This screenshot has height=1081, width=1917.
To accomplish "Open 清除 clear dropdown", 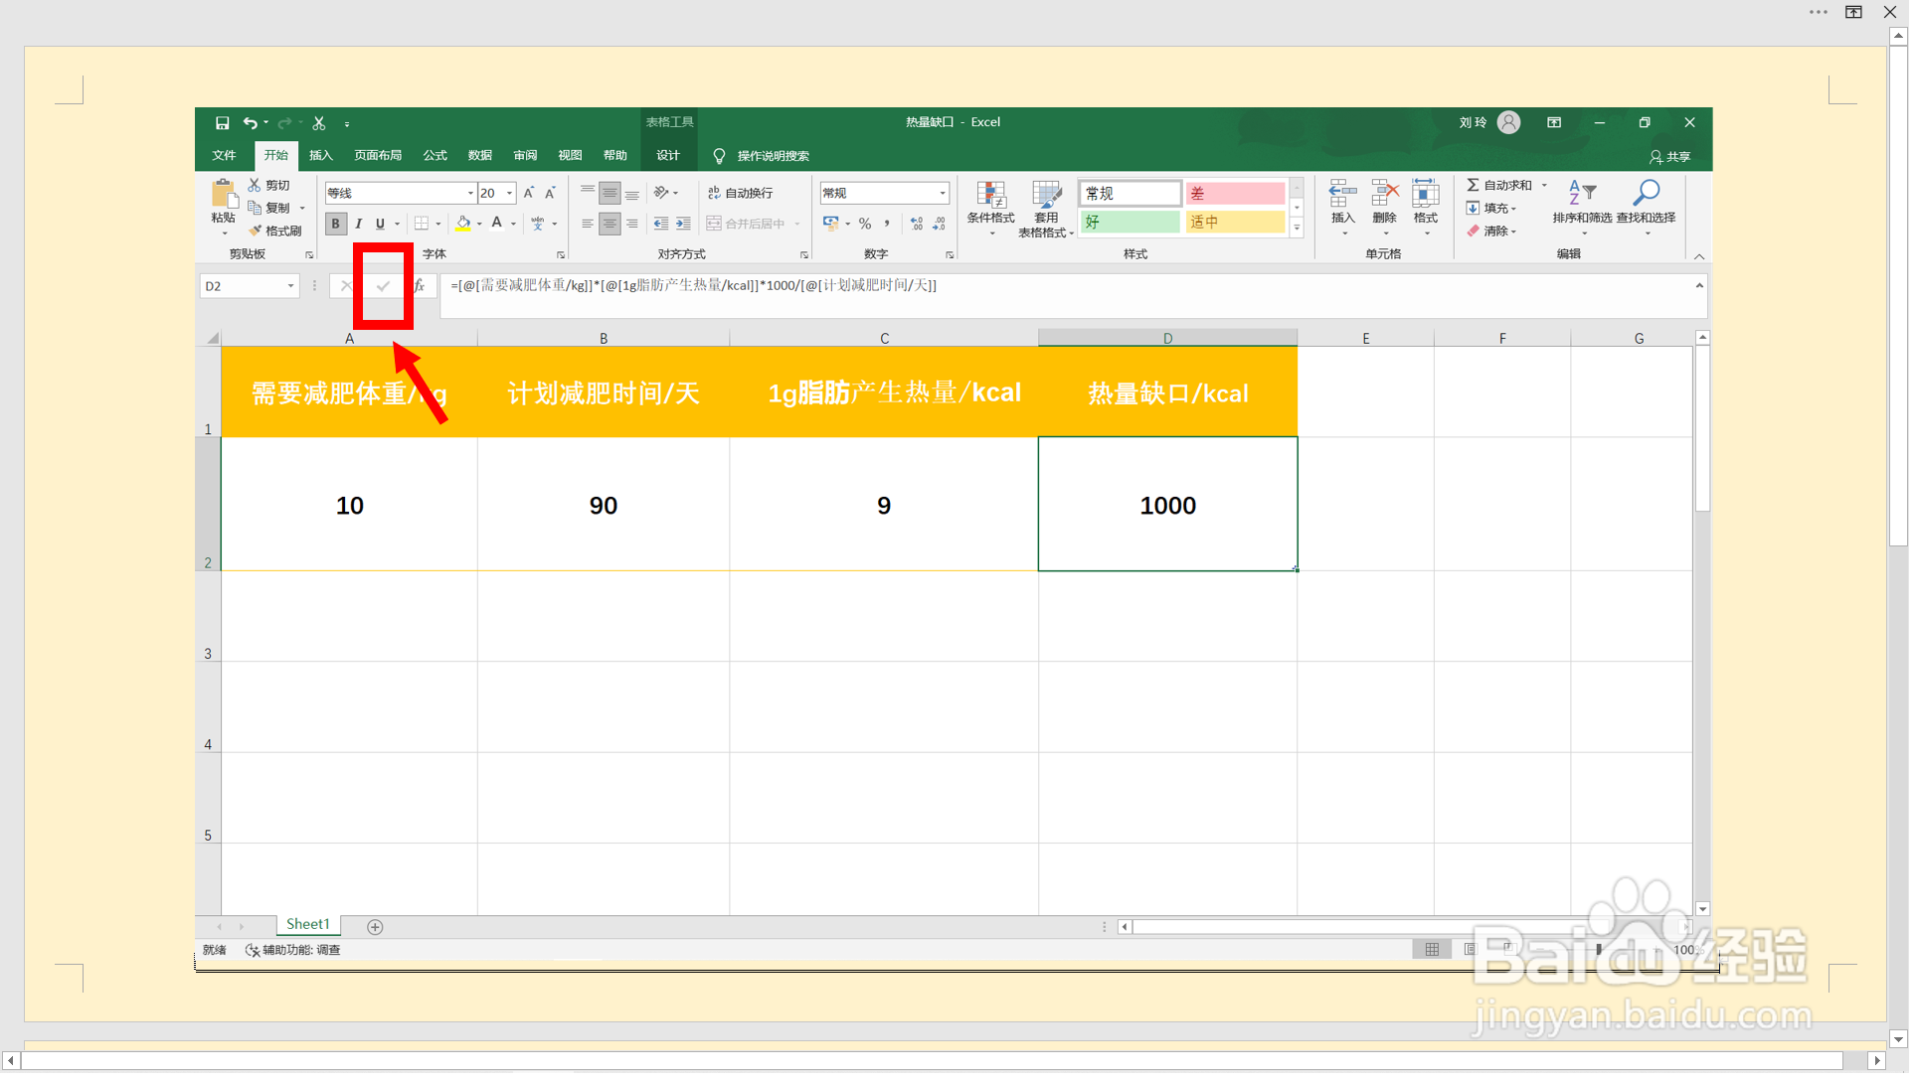I will pos(1491,231).
